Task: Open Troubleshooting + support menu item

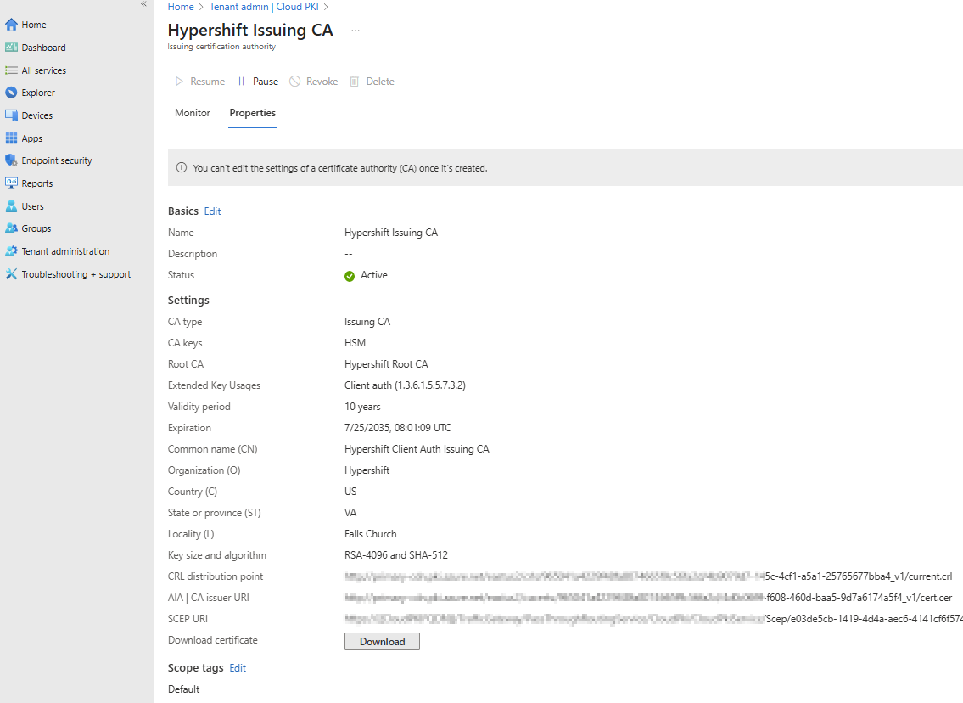Action: pos(76,274)
